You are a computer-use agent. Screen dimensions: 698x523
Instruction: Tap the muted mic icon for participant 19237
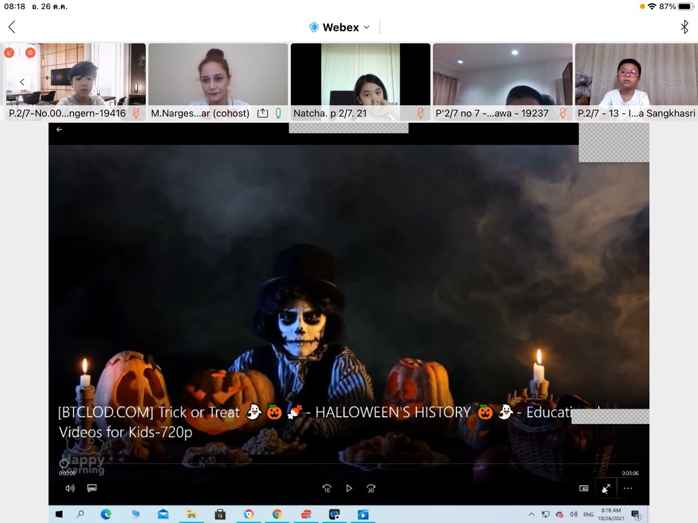tap(563, 113)
